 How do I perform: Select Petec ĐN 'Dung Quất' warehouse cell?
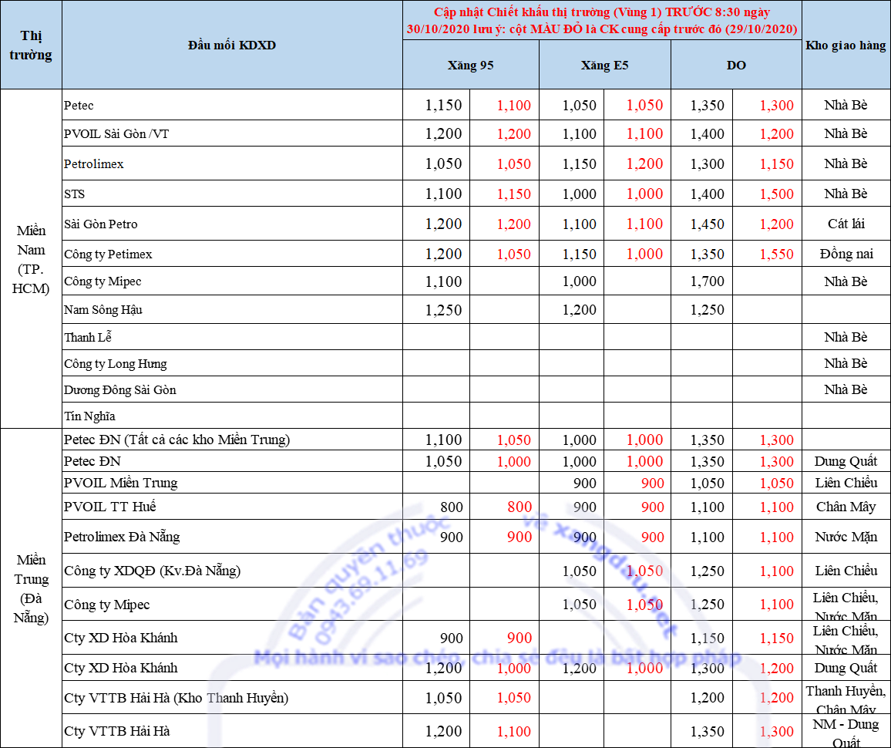pyautogui.click(x=846, y=461)
